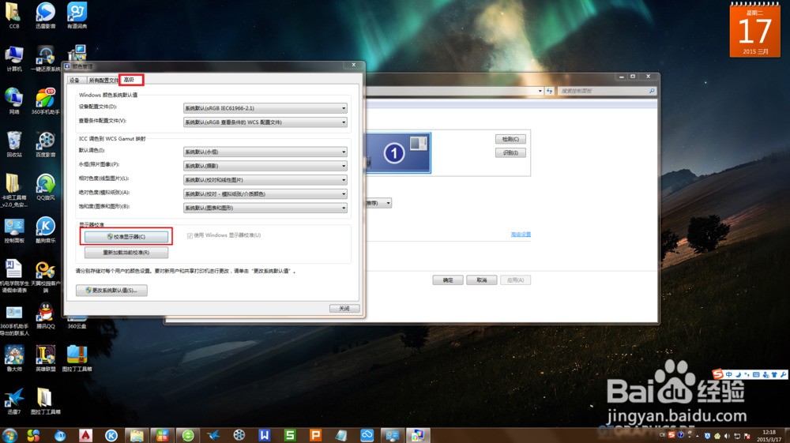Select monitor 1 thumbnail in display settings
This screenshot has width=790, height=443.
(x=394, y=153)
